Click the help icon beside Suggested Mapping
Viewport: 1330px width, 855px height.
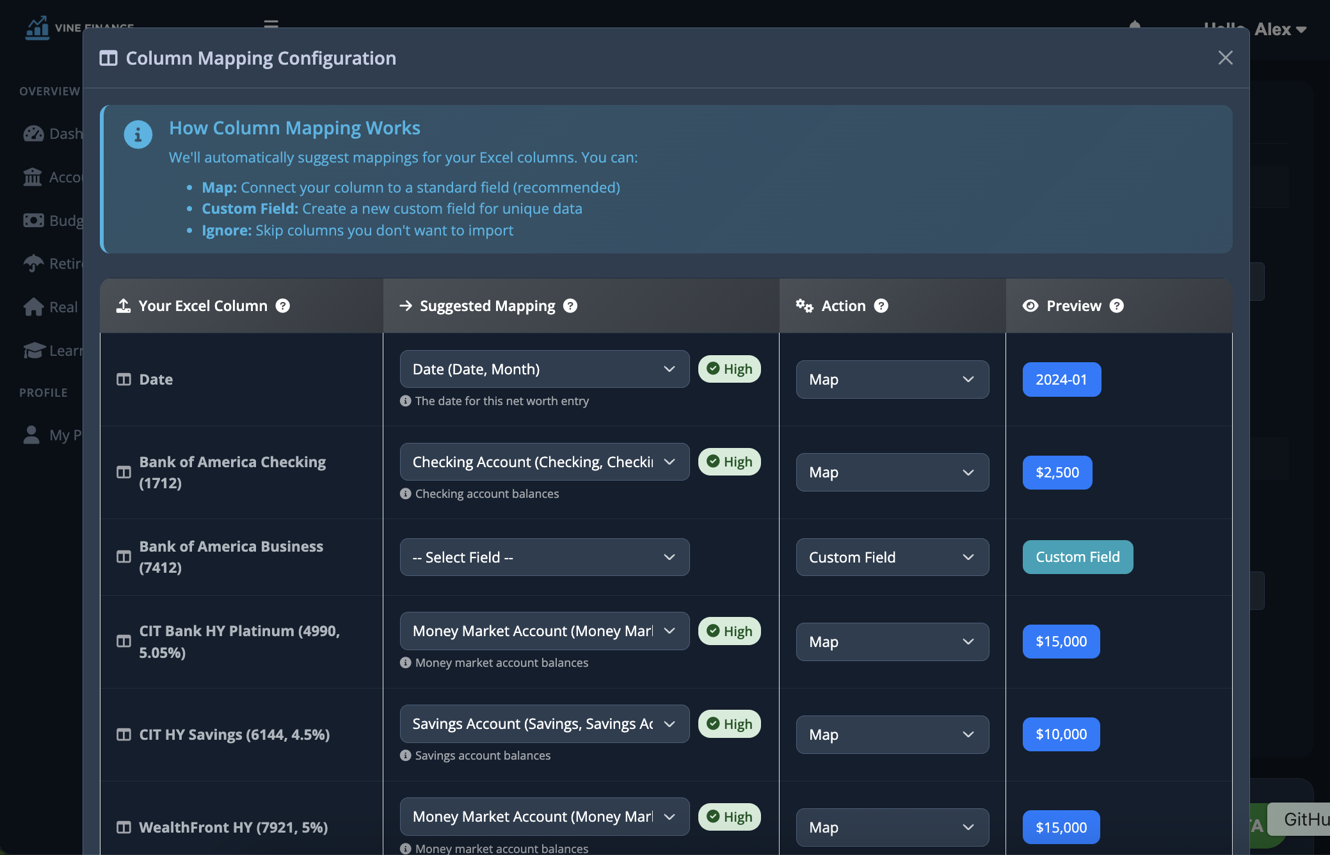tap(570, 306)
